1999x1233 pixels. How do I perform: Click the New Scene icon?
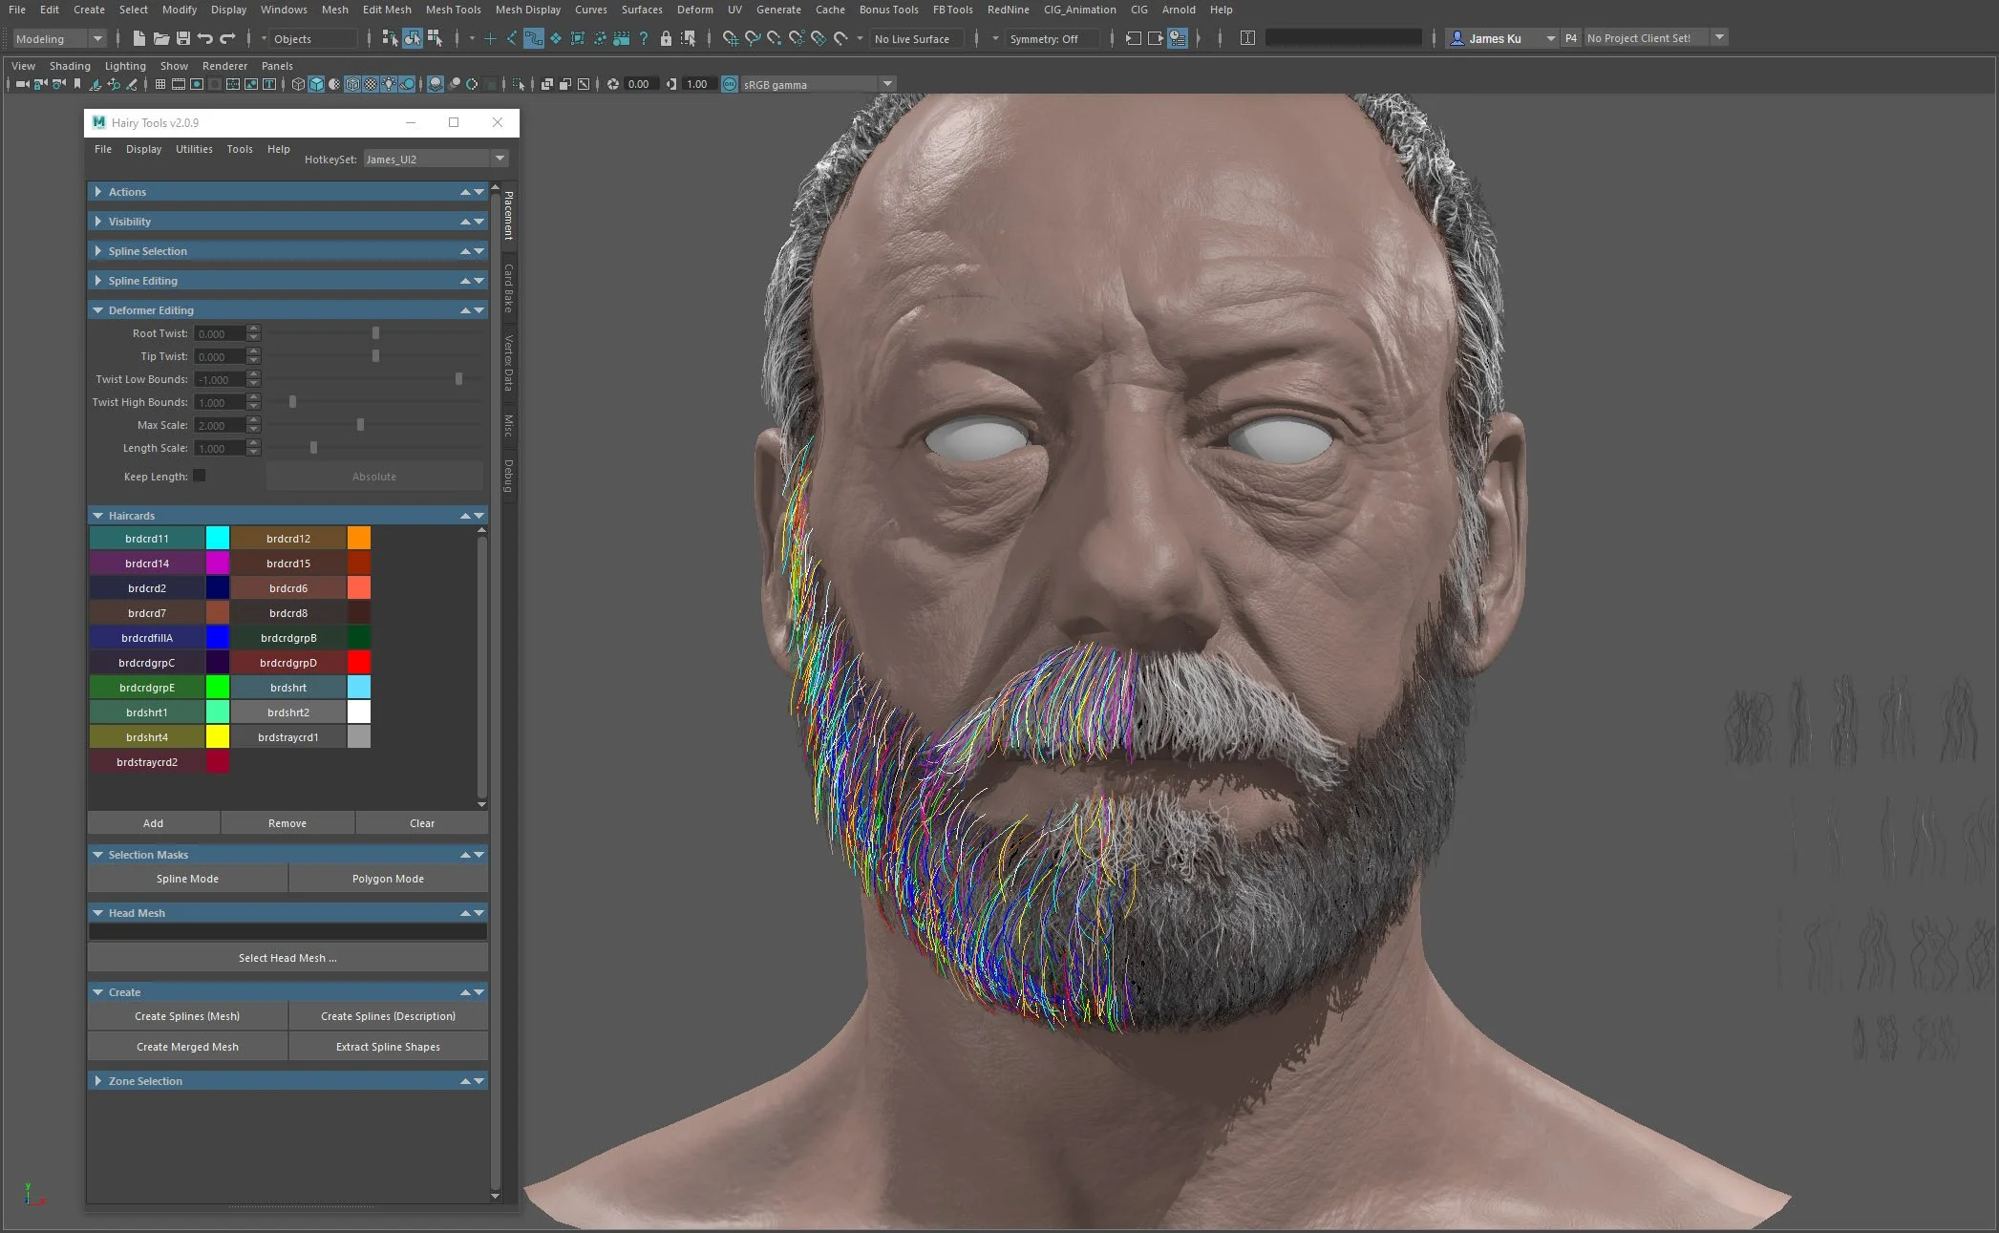[x=138, y=38]
